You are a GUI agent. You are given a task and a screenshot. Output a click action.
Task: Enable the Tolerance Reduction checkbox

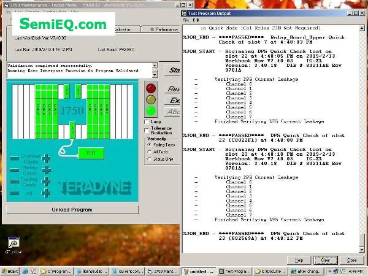pyautogui.click(x=147, y=131)
